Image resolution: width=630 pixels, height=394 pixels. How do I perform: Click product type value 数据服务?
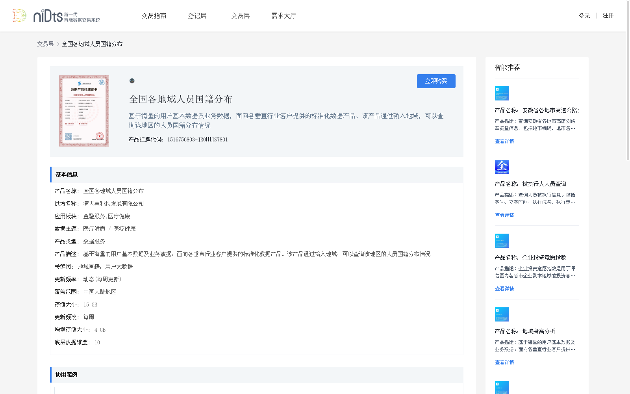click(x=94, y=242)
